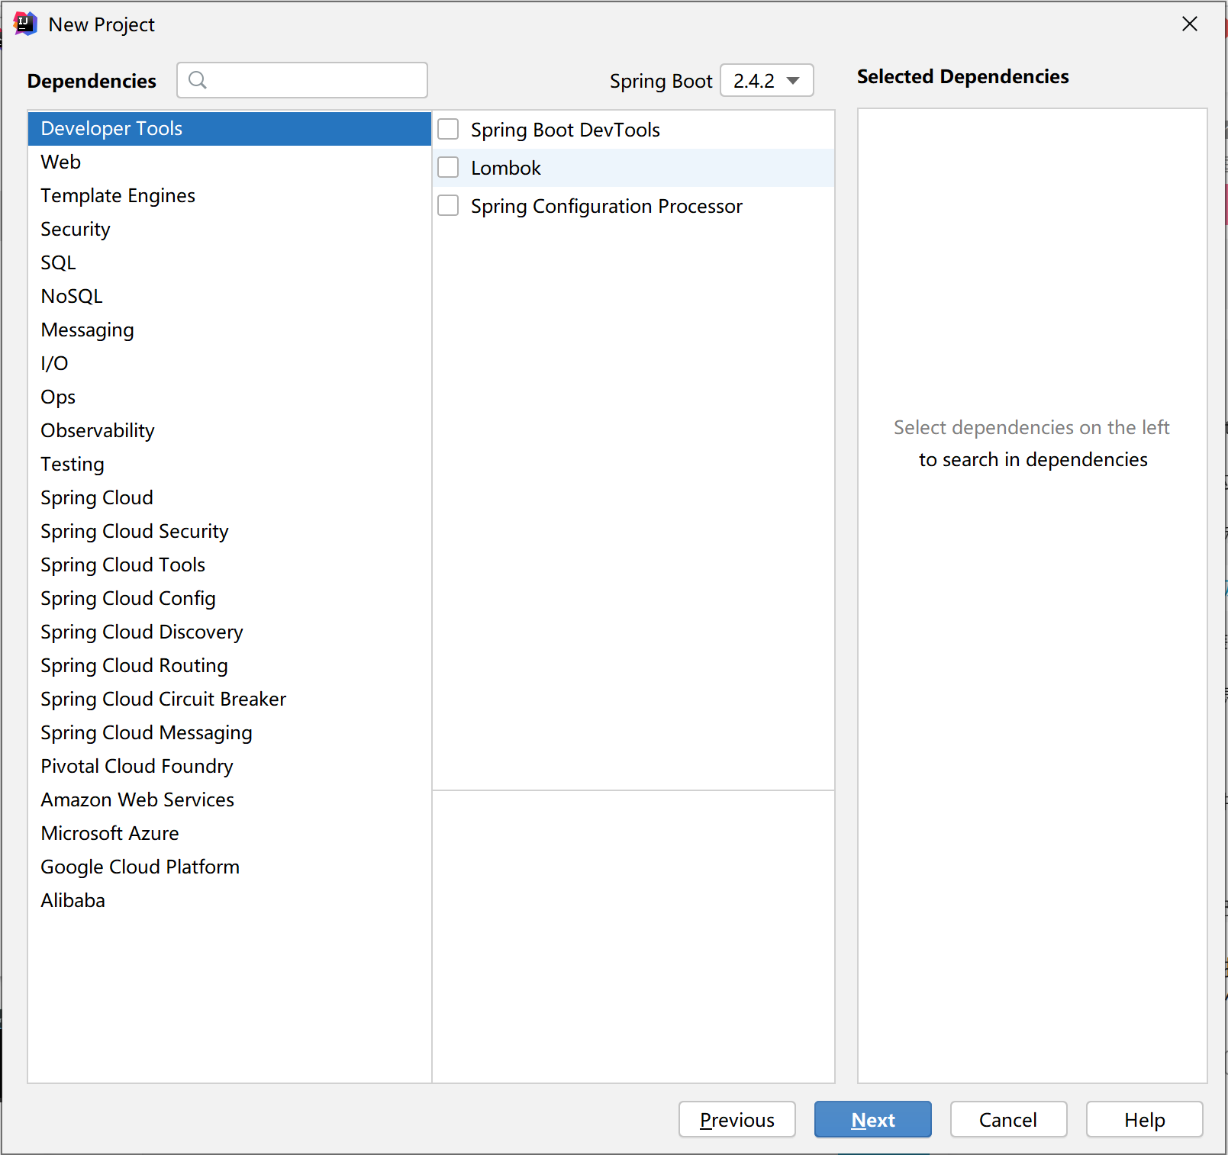Select the Web category
Viewport: 1228px width, 1155px height.
click(x=230, y=162)
